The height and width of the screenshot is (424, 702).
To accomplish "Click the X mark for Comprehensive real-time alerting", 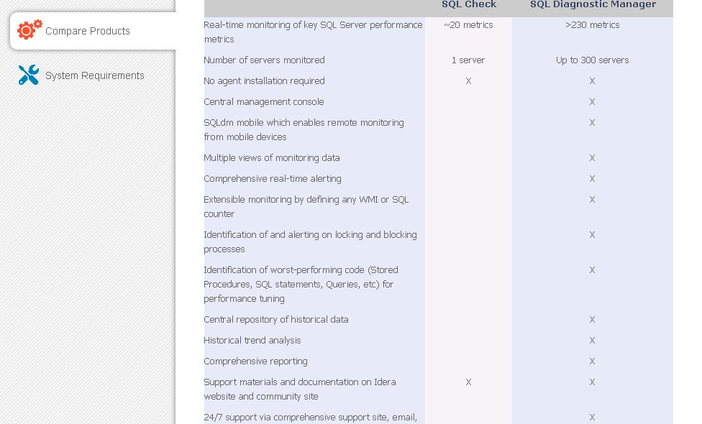I will tap(593, 179).
